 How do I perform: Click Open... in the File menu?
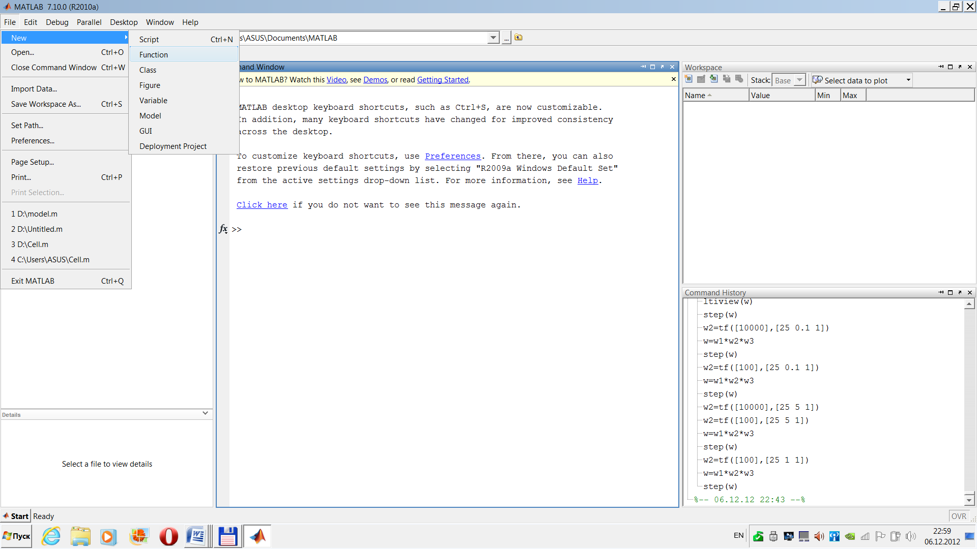click(66, 52)
